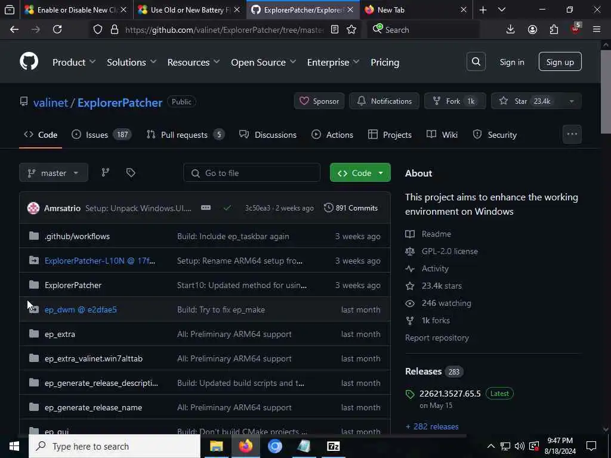
Task: Open the .github/workflows folder
Action: (x=77, y=236)
